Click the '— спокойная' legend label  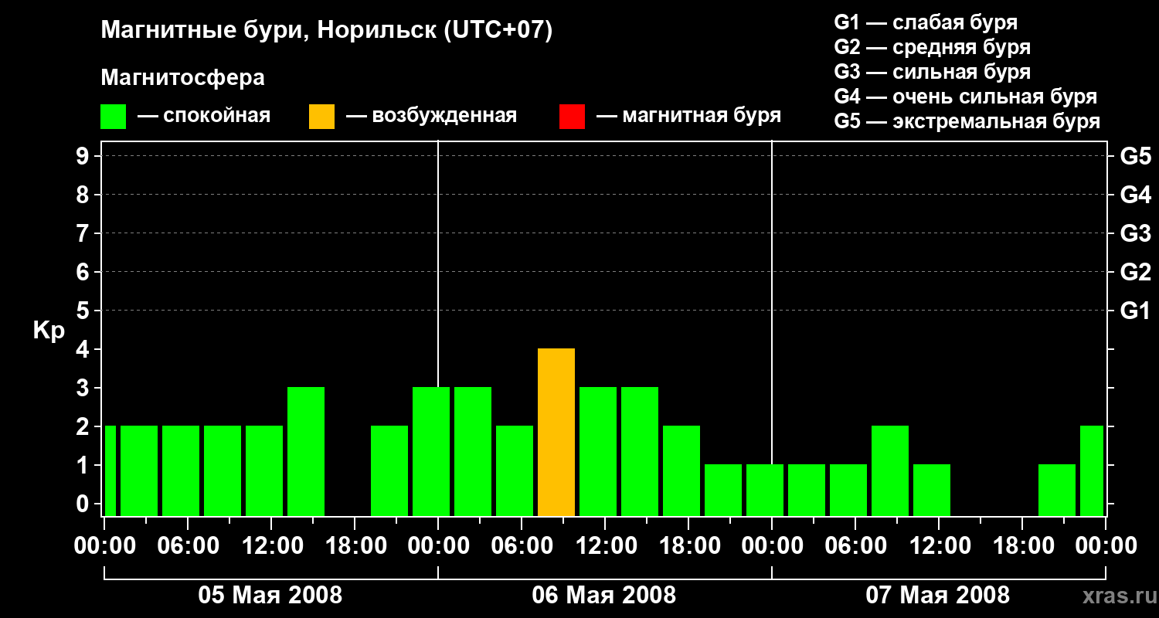click(204, 117)
